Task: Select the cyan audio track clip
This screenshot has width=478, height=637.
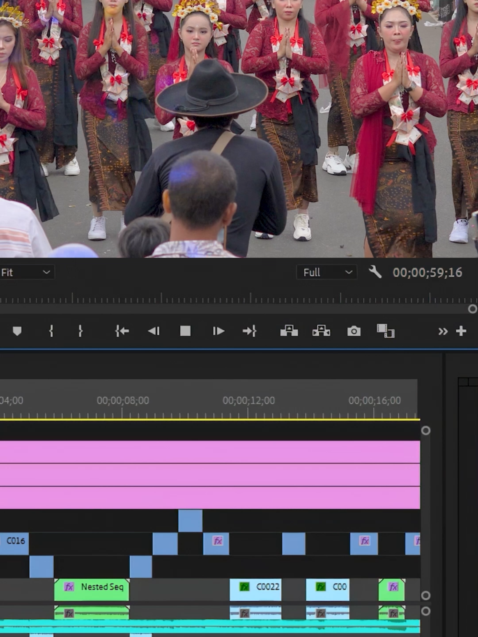Action: point(210,626)
